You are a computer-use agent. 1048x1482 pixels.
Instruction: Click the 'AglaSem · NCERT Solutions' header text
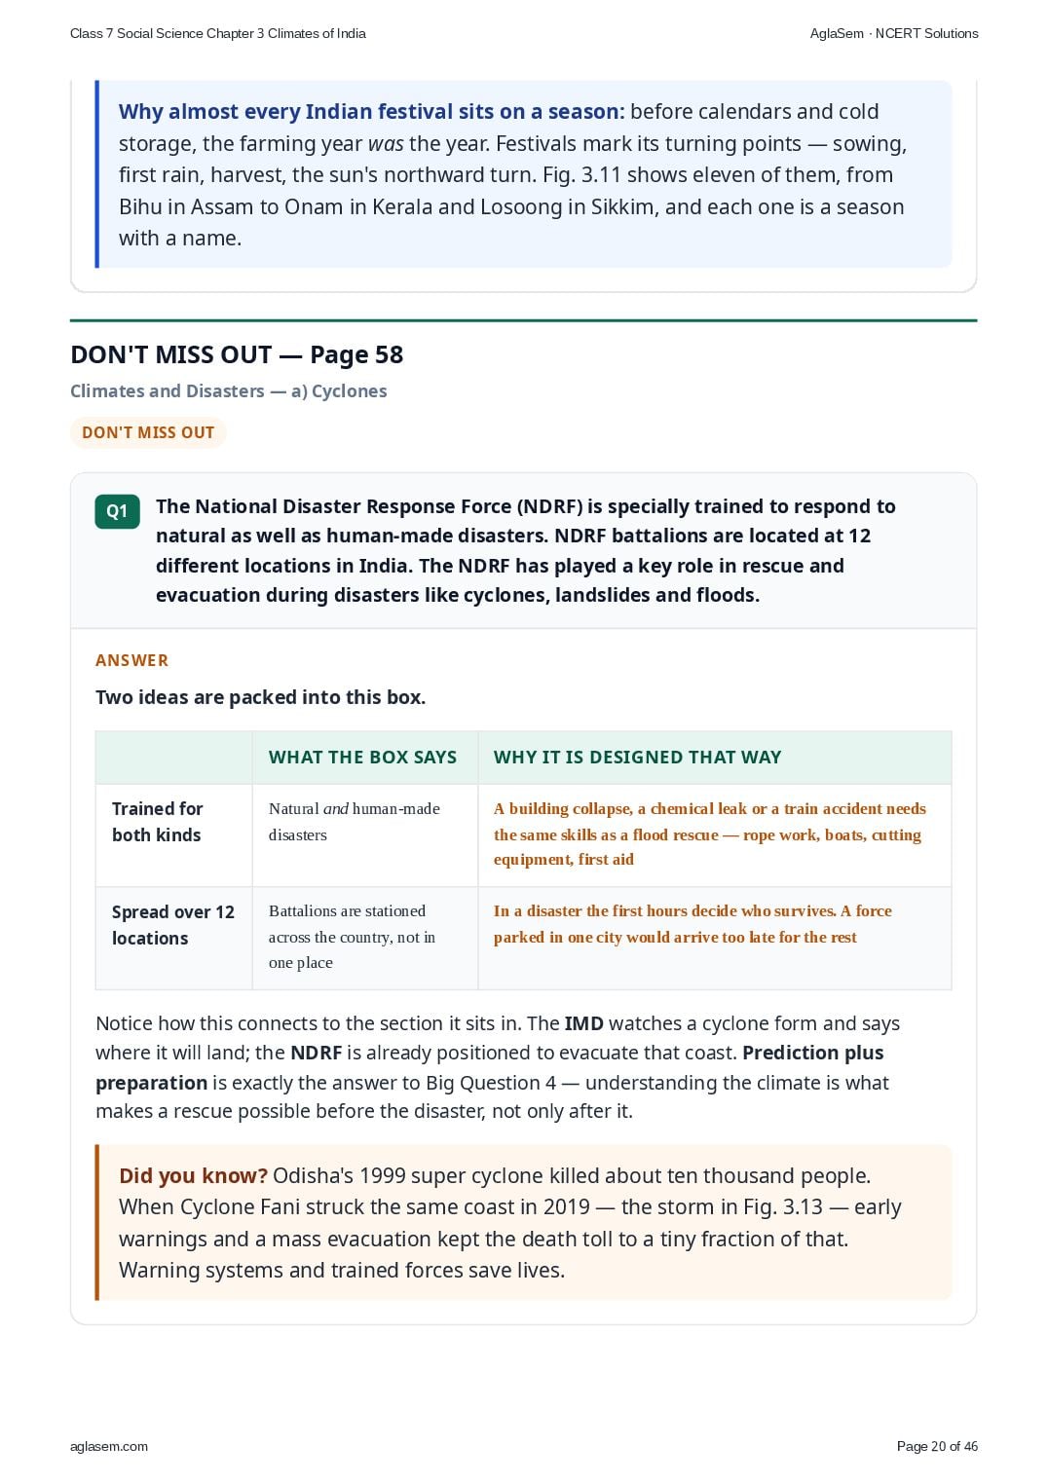click(894, 33)
